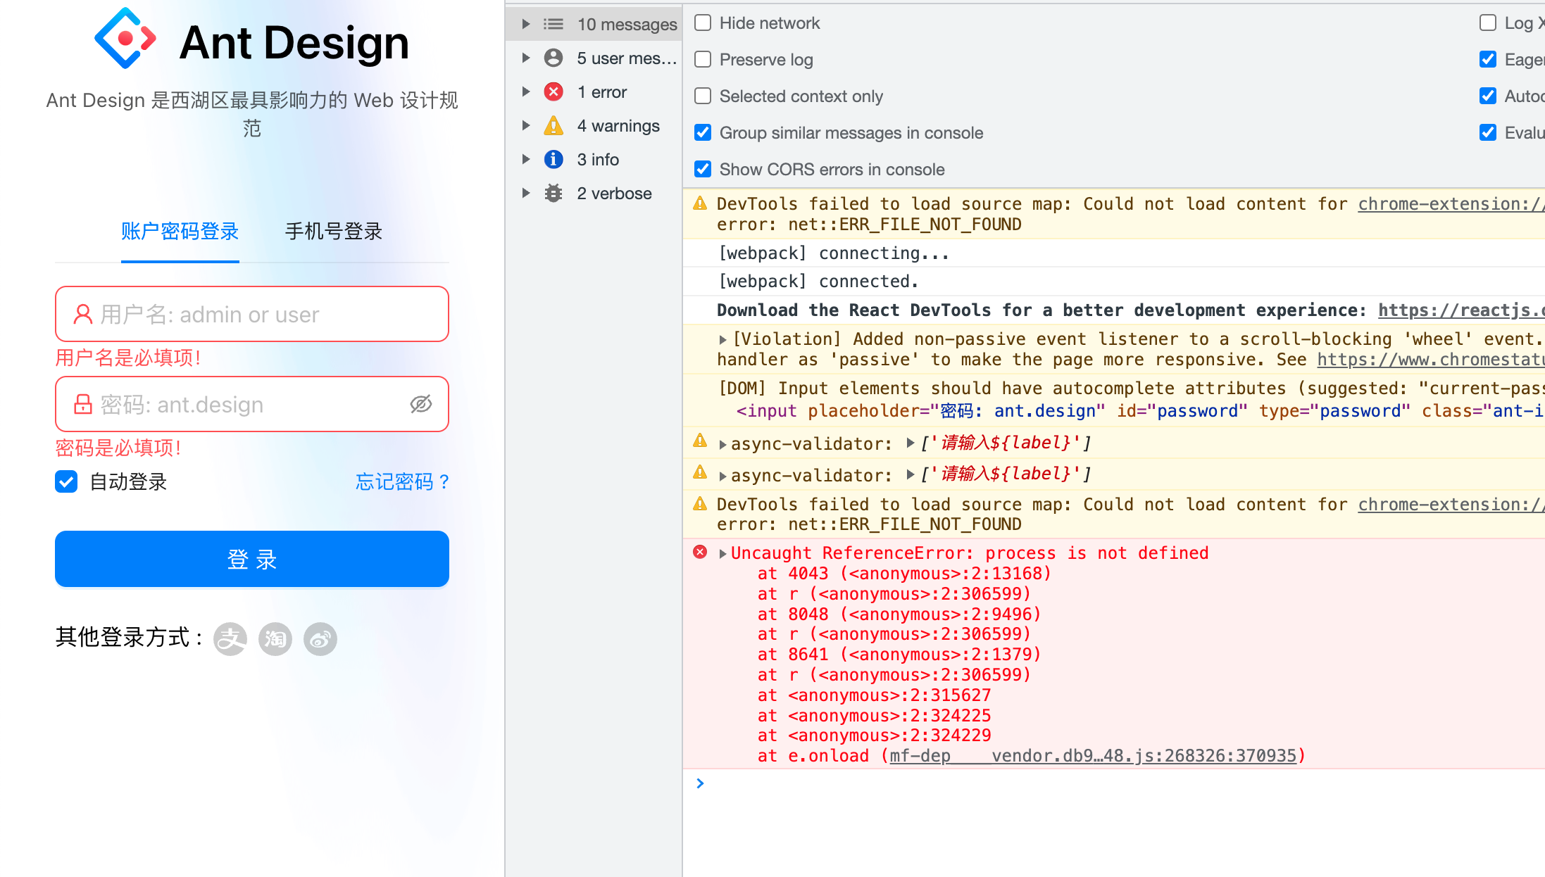
Task: Sign in with the Weibo icon
Action: click(x=320, y=639)
